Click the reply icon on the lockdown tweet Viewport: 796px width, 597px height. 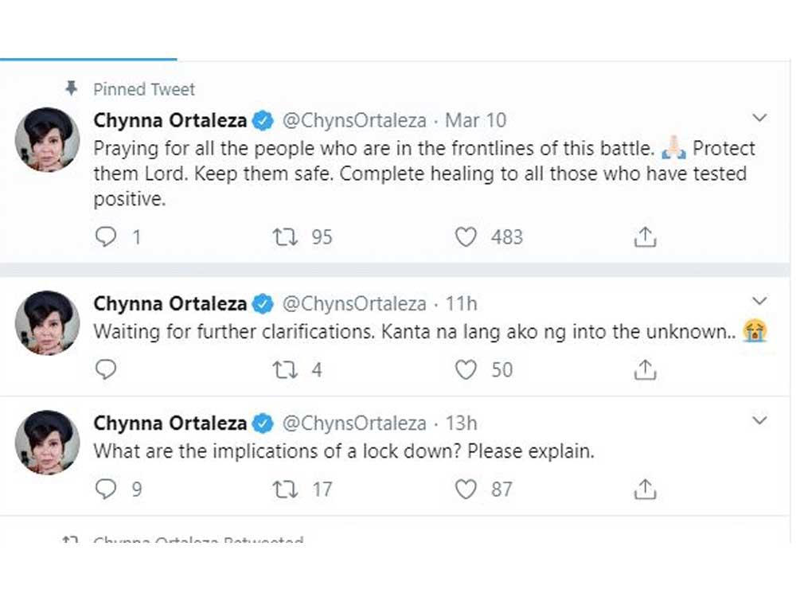(x=106, y=489)
